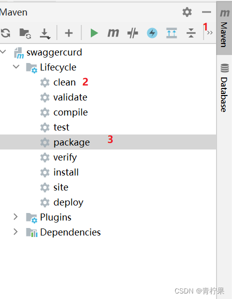Select package lifecycle phase
Screen dimensions: 232x299
coord(71,142)
